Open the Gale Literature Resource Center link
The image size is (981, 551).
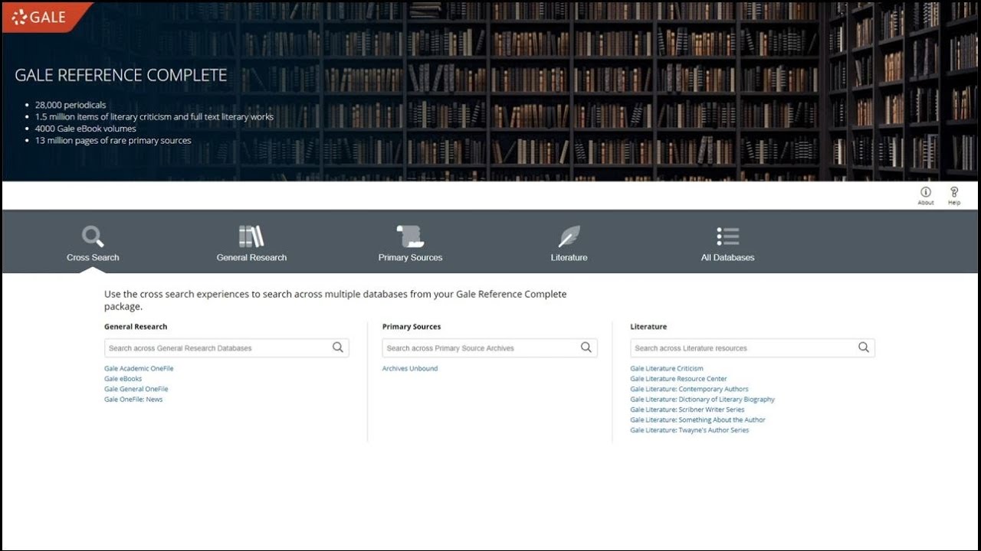(678, 379)
